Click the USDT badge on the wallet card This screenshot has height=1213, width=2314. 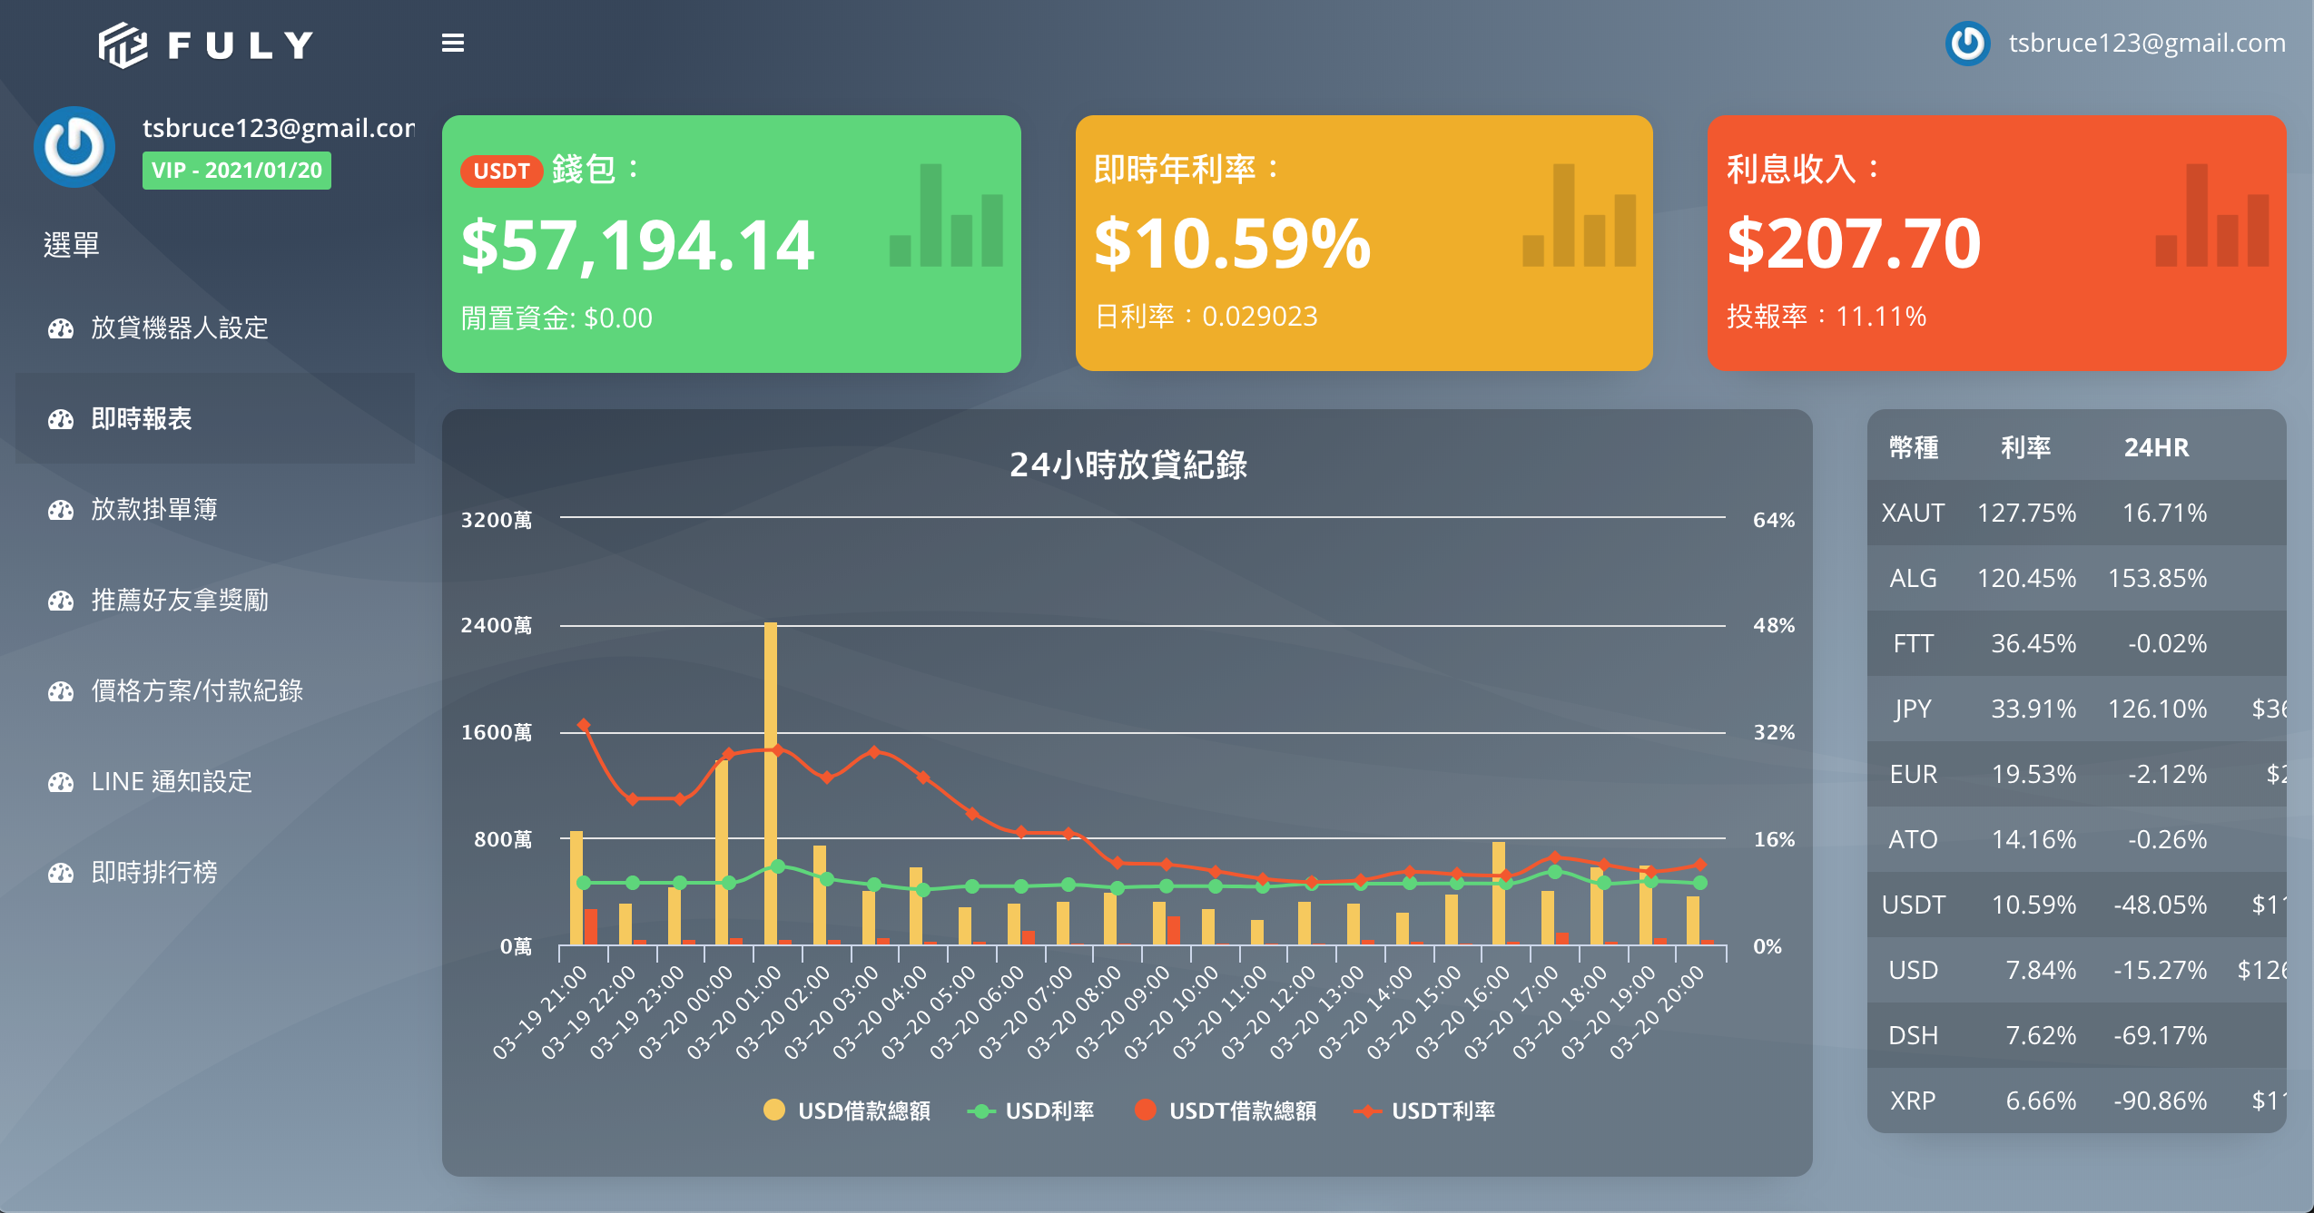(501, 171)
